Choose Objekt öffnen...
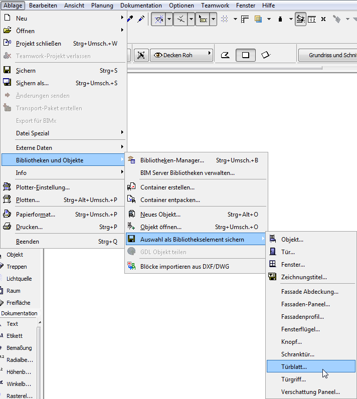Screen dimensions: 357x399 (196, 227)
